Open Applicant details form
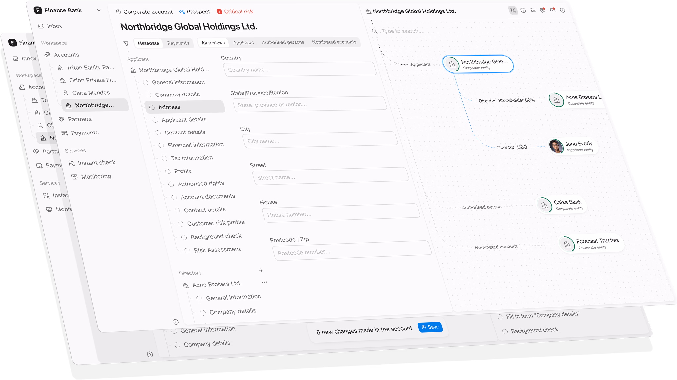This screenshot has width=677, height=380. pyautogui.click(x=179, y=120)
